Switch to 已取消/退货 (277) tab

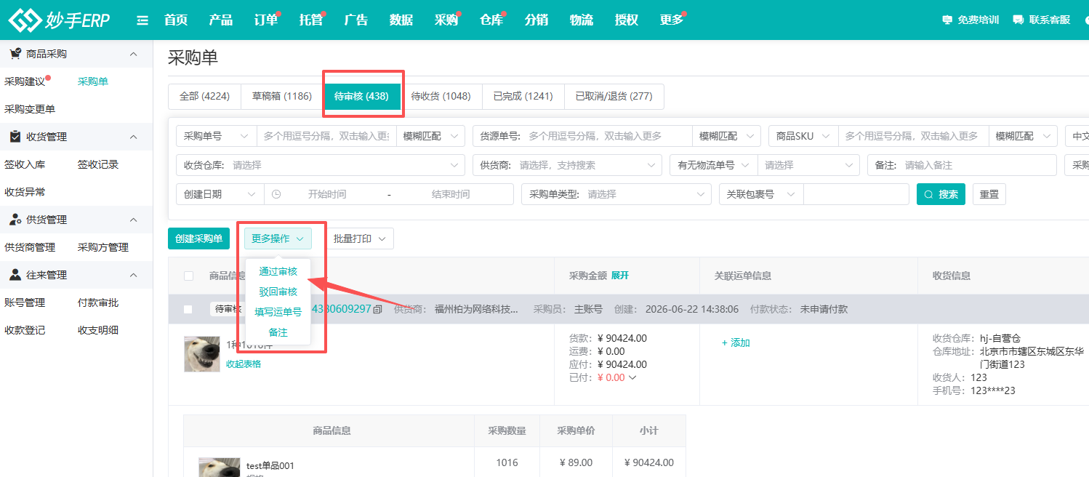coord(614,97)
